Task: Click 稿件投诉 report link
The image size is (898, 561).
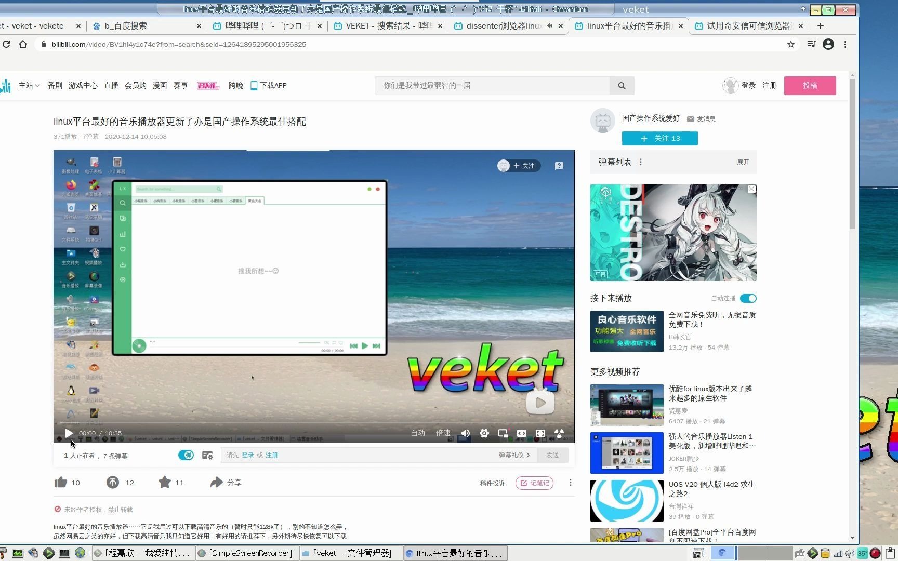Action: click(x=493, y=483)
